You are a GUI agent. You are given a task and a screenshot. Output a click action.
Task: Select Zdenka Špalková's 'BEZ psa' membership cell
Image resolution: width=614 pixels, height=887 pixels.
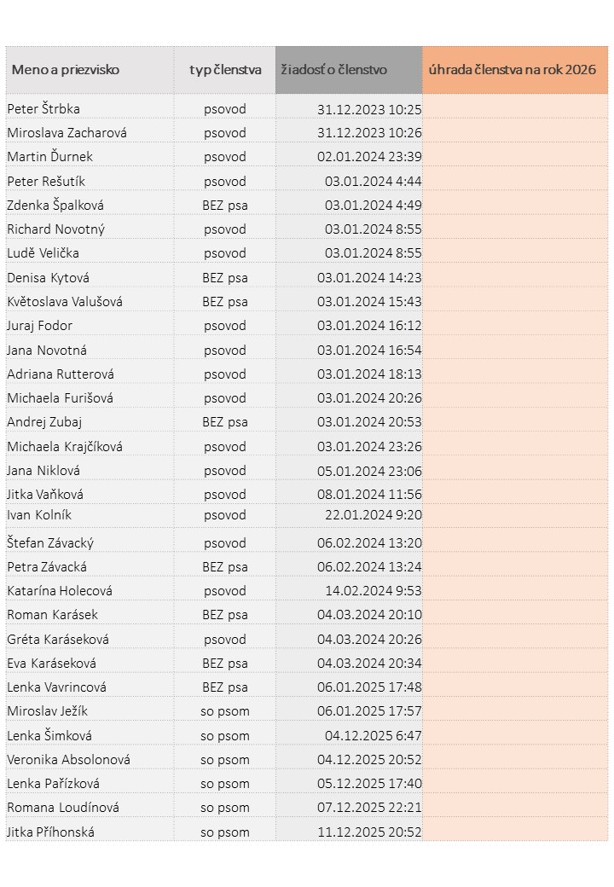(x=225, y=206)
